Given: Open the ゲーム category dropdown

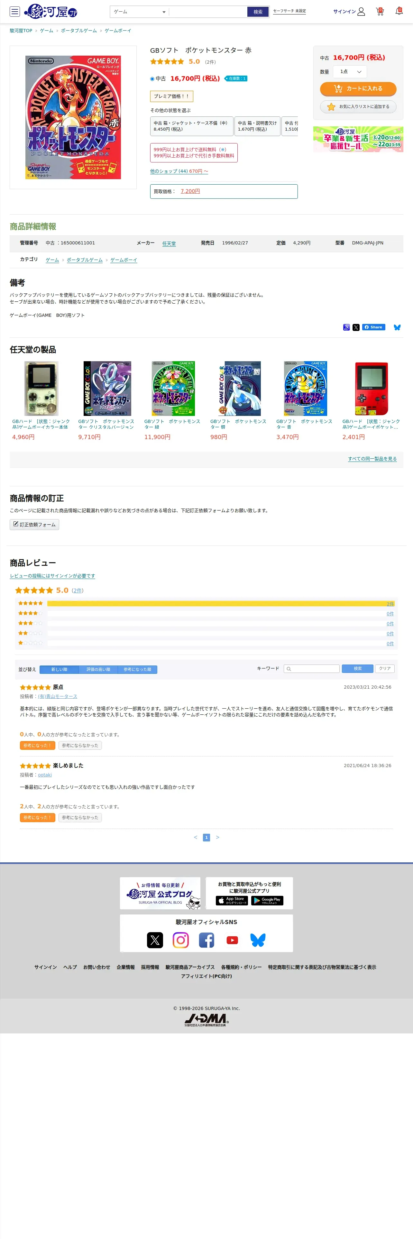Looking at the screenshot, I should pyautogui.click(x=139, y=12).
